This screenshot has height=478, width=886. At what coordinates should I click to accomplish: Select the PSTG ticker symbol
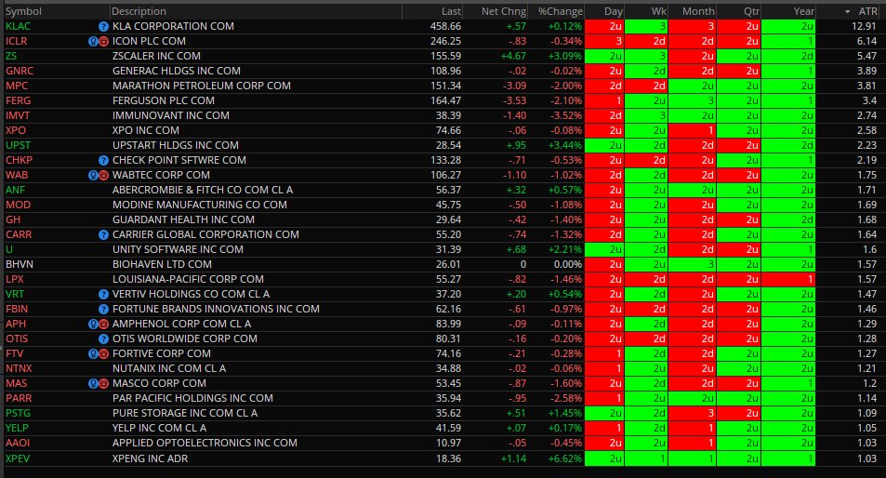pos(18,414)
